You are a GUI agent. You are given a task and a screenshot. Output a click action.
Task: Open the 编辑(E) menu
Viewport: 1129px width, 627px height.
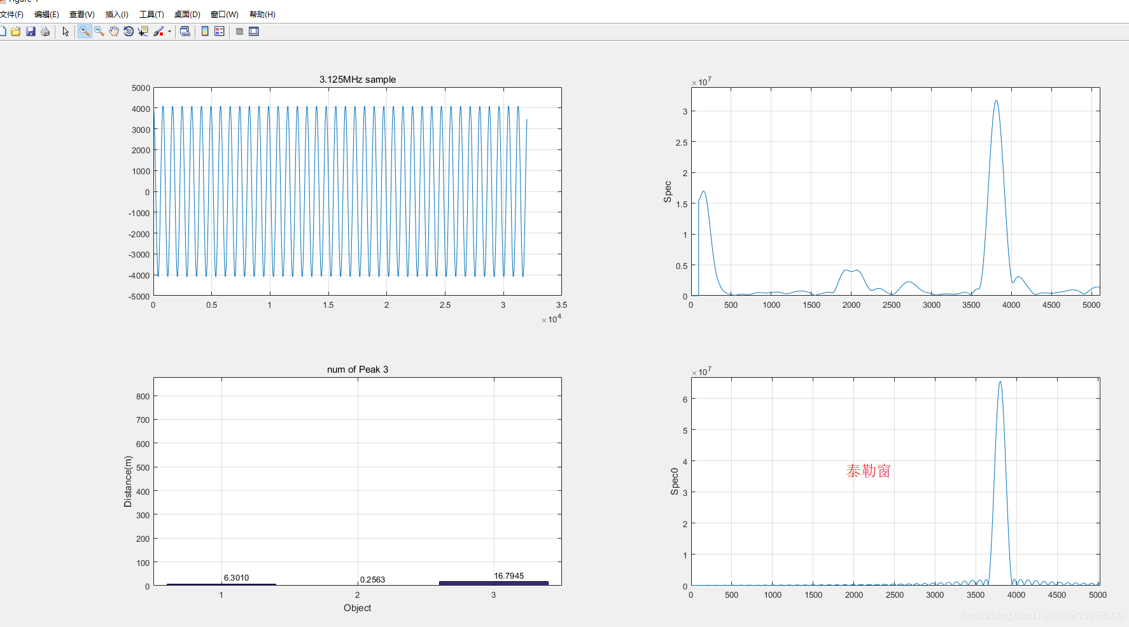pos(46,14)
